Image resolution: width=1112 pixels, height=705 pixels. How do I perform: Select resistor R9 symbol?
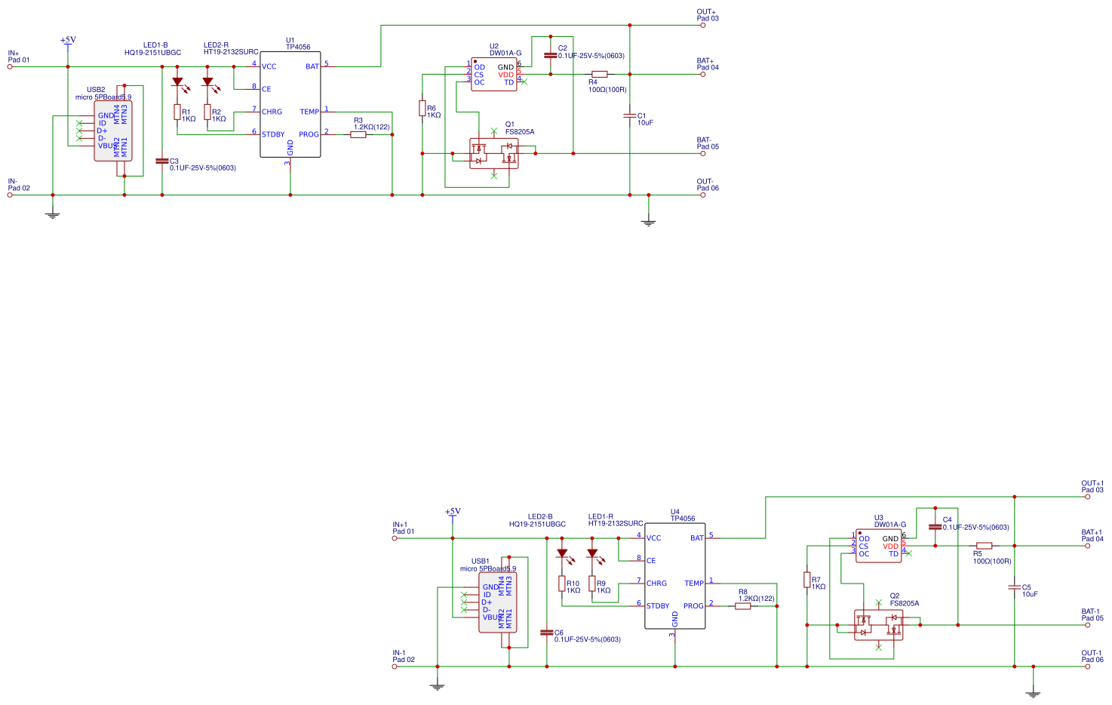592,583
